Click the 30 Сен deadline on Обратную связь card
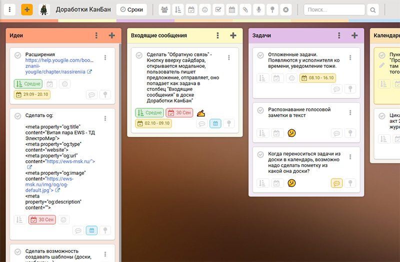This screenshot has width=400, height=262. [179, 113]
